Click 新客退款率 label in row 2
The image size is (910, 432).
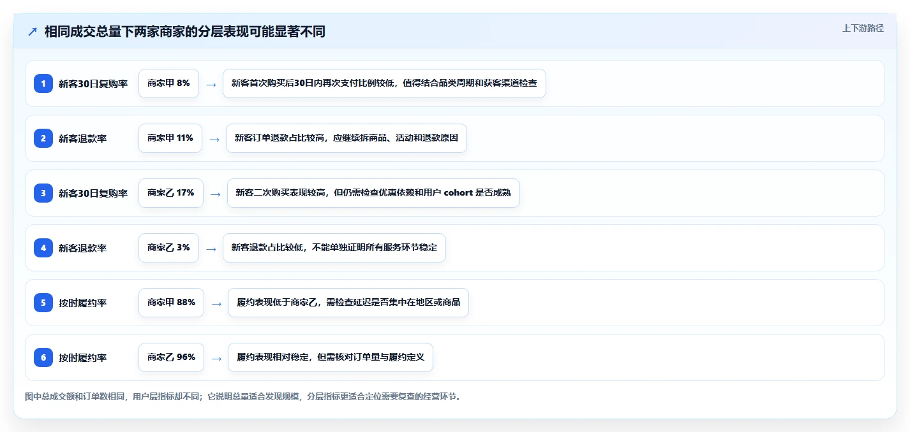(x=82, y=138)
